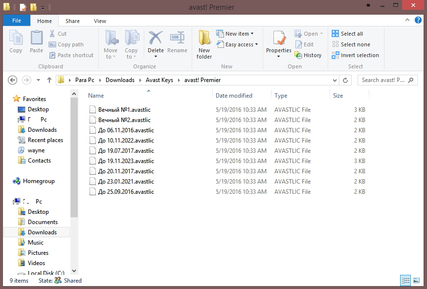Click the Move to button
427x289 pixels.
coord(111,45)
